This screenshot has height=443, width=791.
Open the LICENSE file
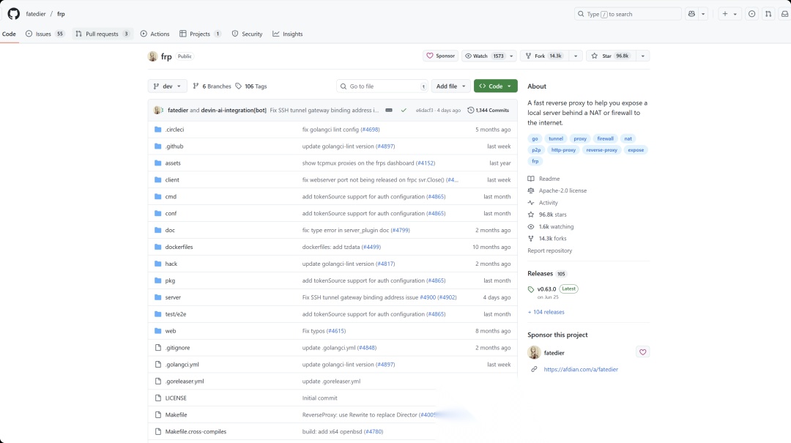tap(176, 398)
